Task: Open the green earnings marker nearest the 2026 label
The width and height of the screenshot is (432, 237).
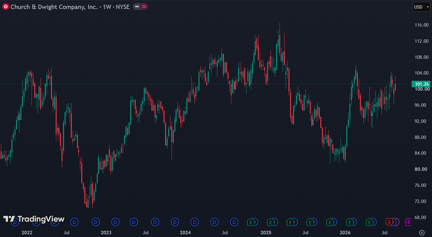Action: point(350,222)
